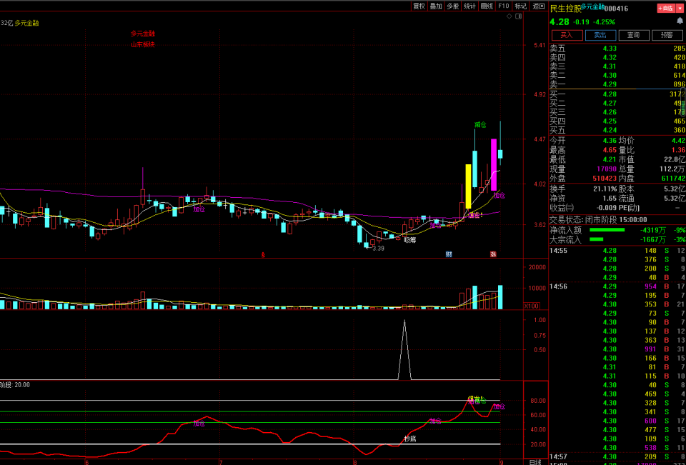Click the 卖出 sell button

[600, 35]
